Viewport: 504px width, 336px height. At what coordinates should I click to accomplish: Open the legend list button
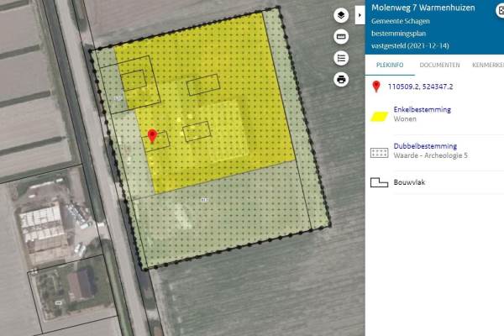point(341,58)
